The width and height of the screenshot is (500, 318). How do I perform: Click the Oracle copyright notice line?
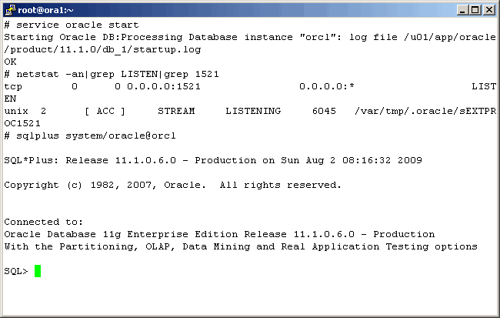pos(172,185)
